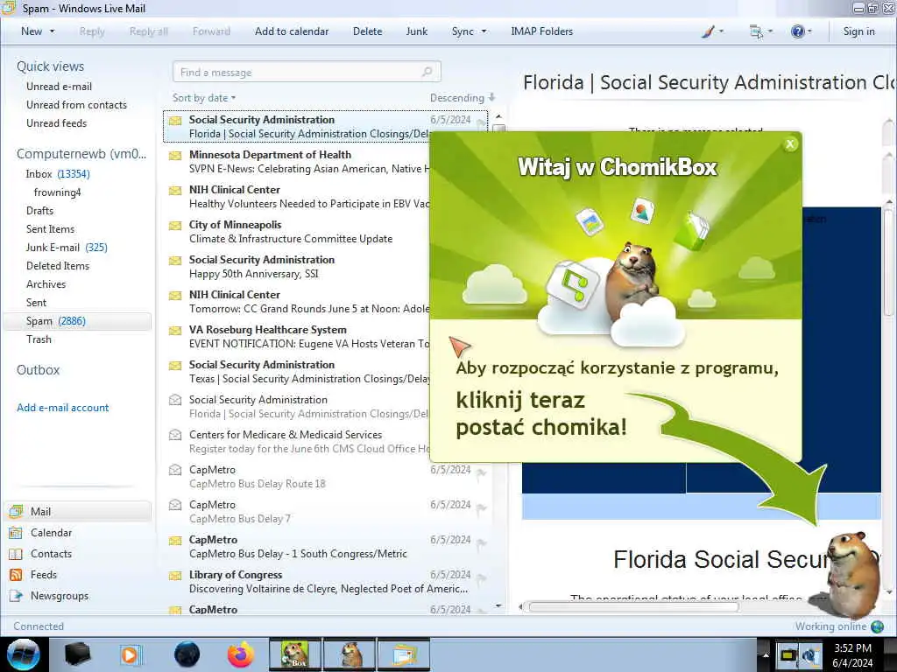Open the Menus dropdown arrow
Screen dimensions: 897x672
point(770,31)
